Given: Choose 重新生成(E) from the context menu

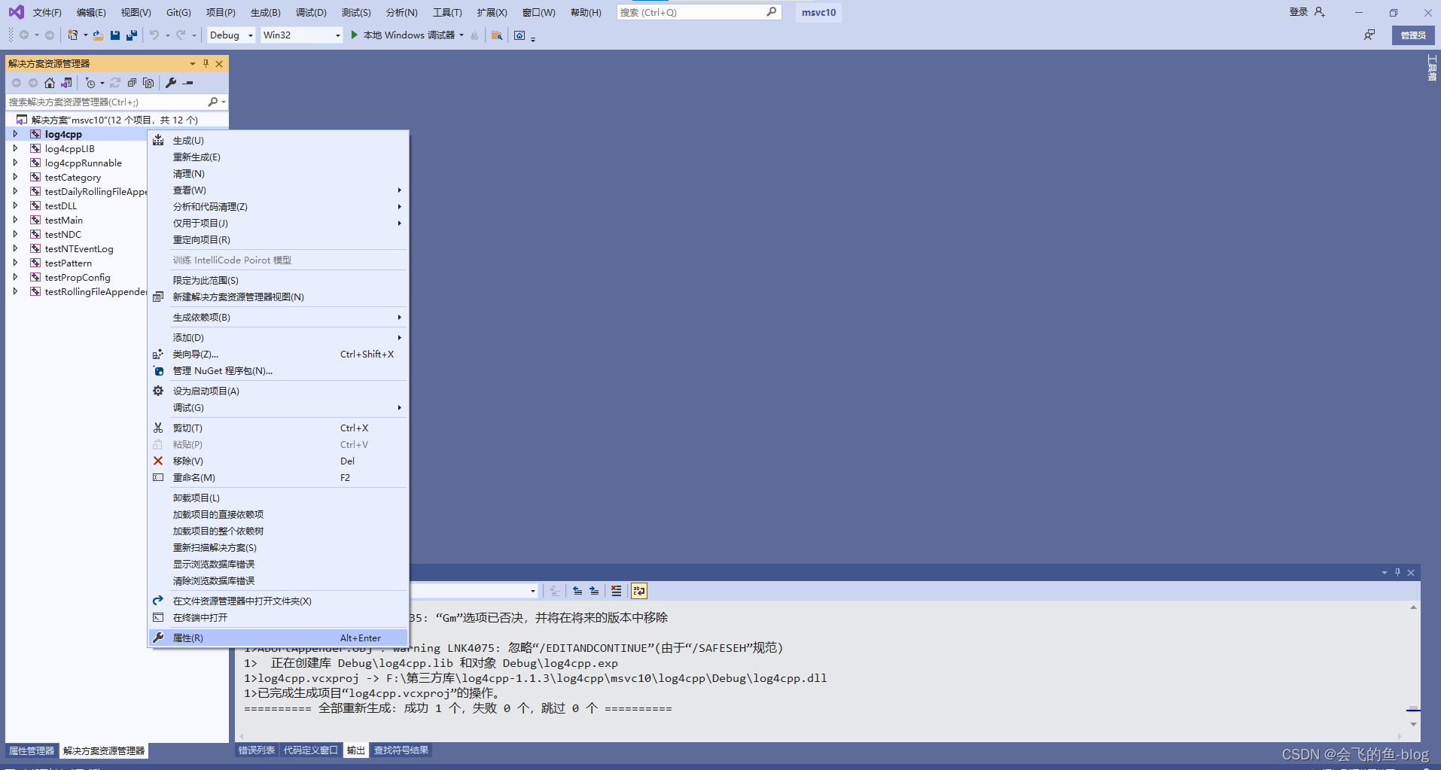Looking at the screenshot, I should pos(278,157).
